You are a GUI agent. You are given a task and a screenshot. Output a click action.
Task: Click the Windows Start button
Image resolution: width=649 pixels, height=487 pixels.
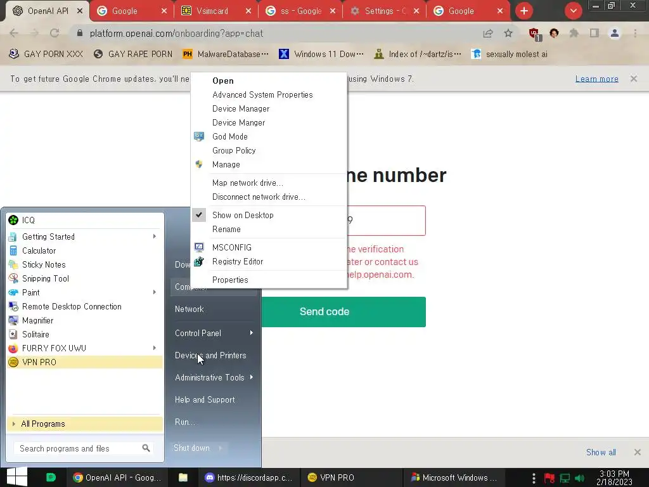[16, 477]
